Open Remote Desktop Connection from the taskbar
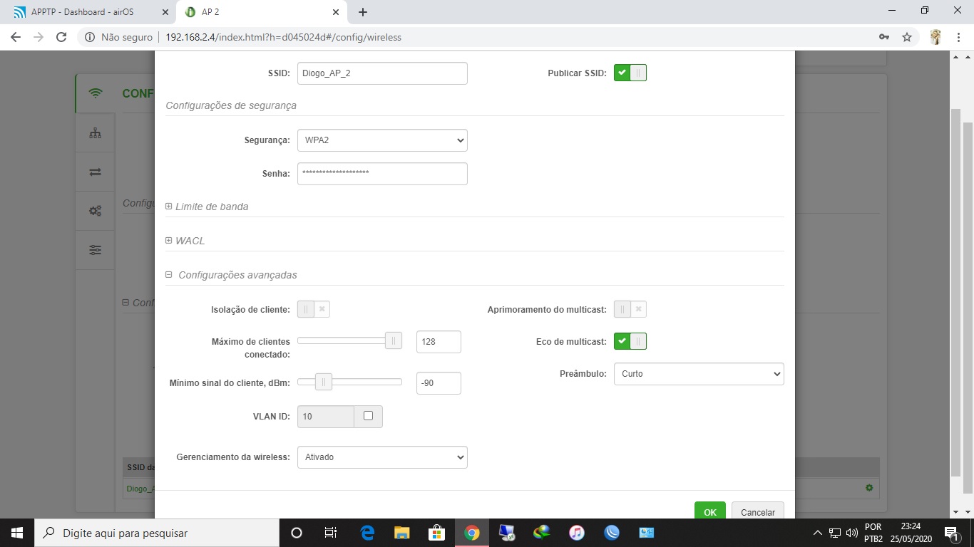Viewport: 974px width, 547px height. [507, 533]
